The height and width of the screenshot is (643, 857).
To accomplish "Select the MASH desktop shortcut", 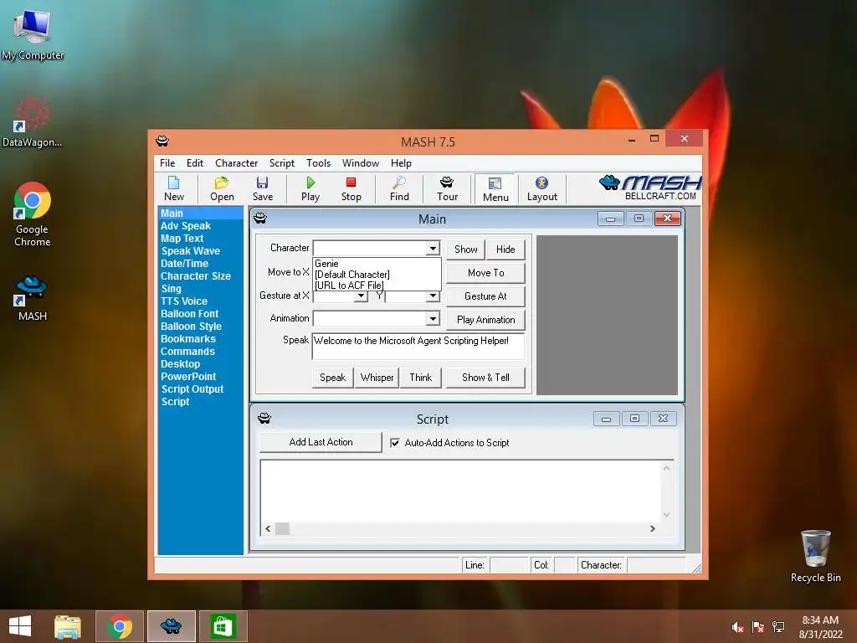I will tap(33, 298).
